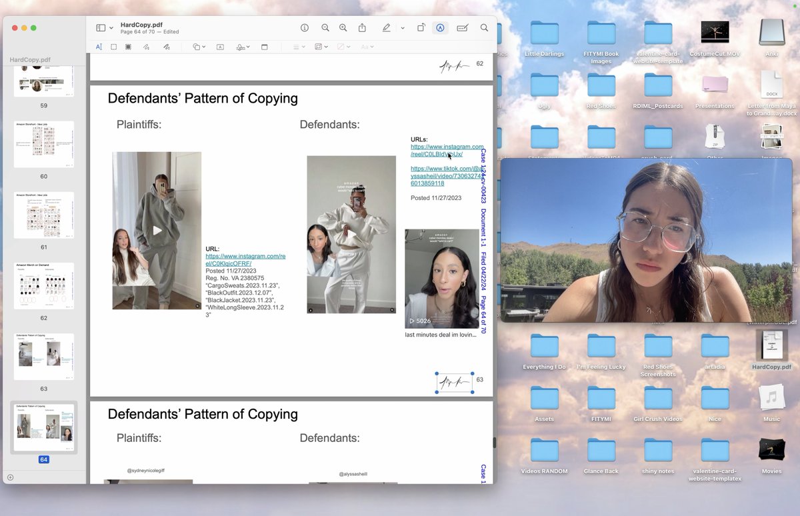Click the Zoom In magnifier

pyautogui.click(x=343, y=28)
